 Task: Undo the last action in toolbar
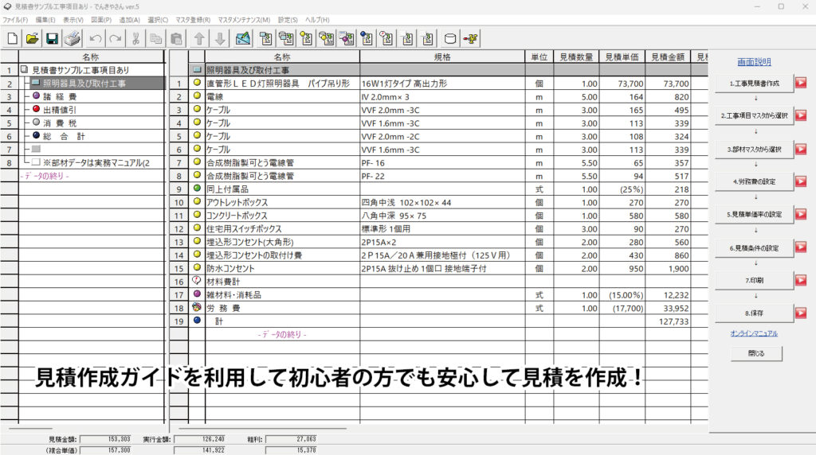coord(96,38)
